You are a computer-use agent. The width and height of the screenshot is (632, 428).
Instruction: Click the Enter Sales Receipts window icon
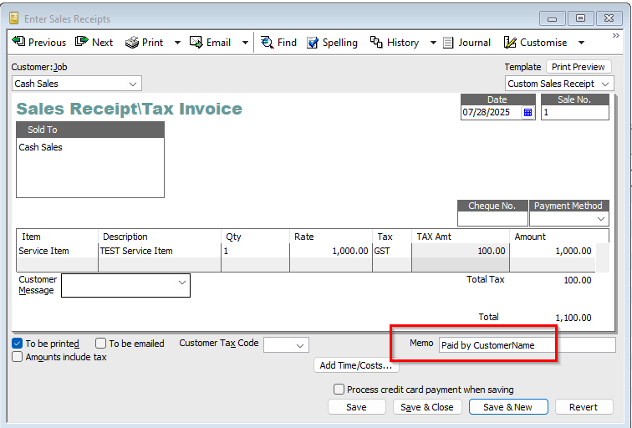(14, 18)
